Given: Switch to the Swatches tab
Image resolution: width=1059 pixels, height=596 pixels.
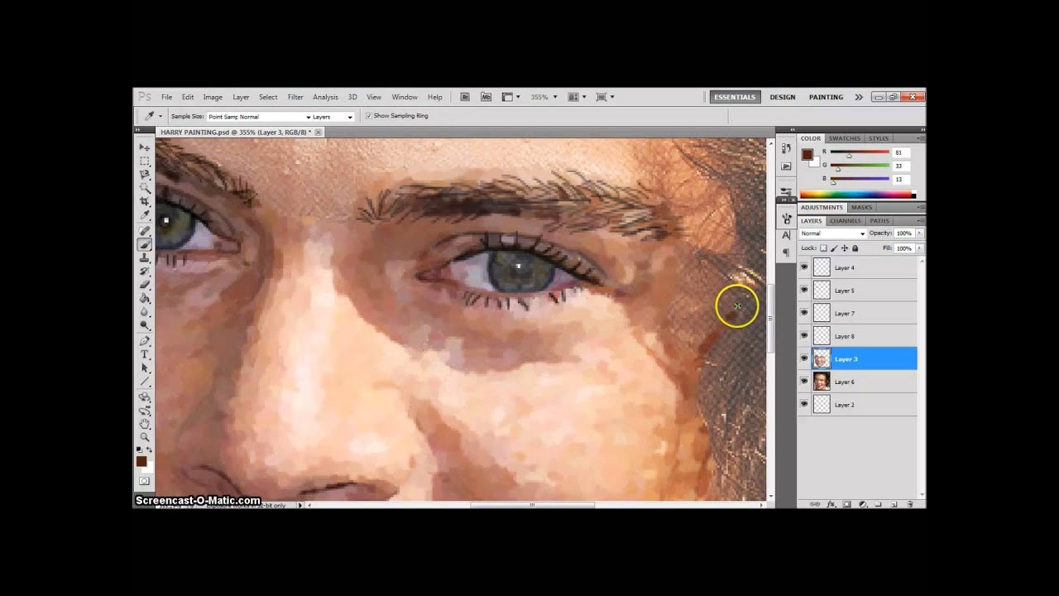Looking at the screenshot, I should click(845, 138).
